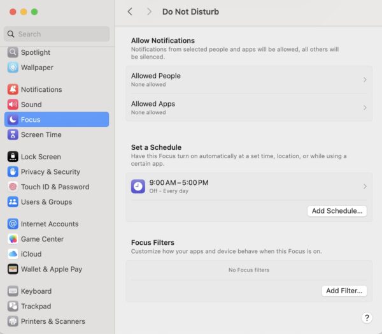Click the Touch ID fingerprint icon

(x=13, y=187)
